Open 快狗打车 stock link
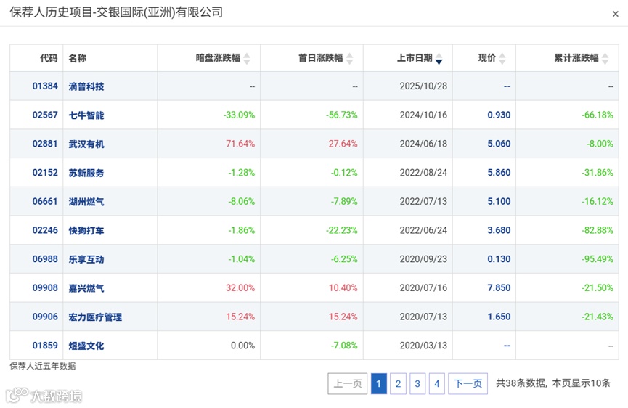 tap(86, 231)
